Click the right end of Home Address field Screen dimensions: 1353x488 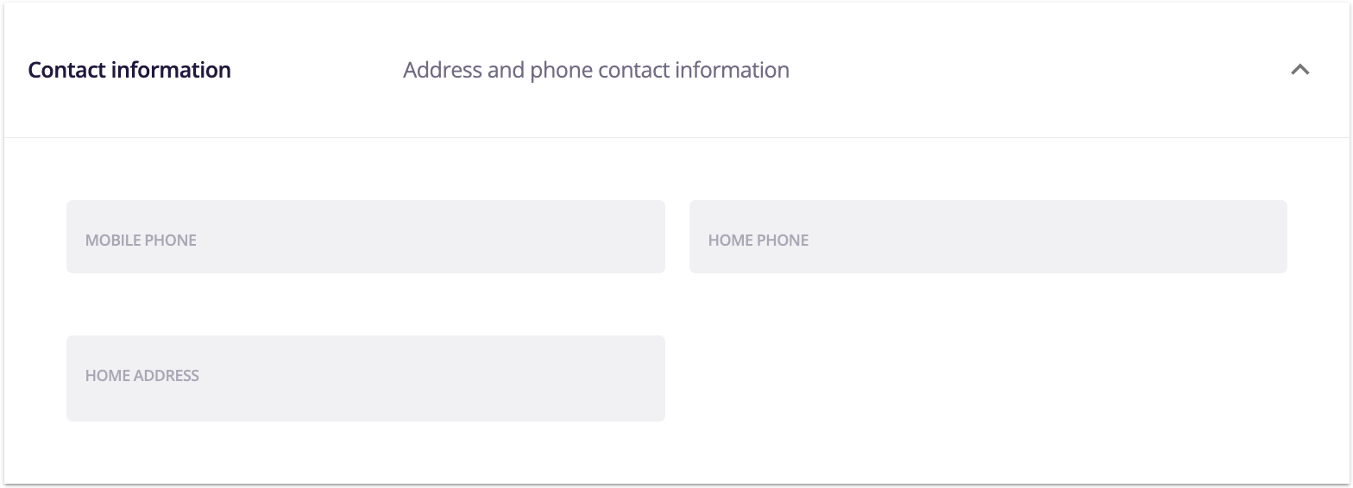(x=639, y=379)
